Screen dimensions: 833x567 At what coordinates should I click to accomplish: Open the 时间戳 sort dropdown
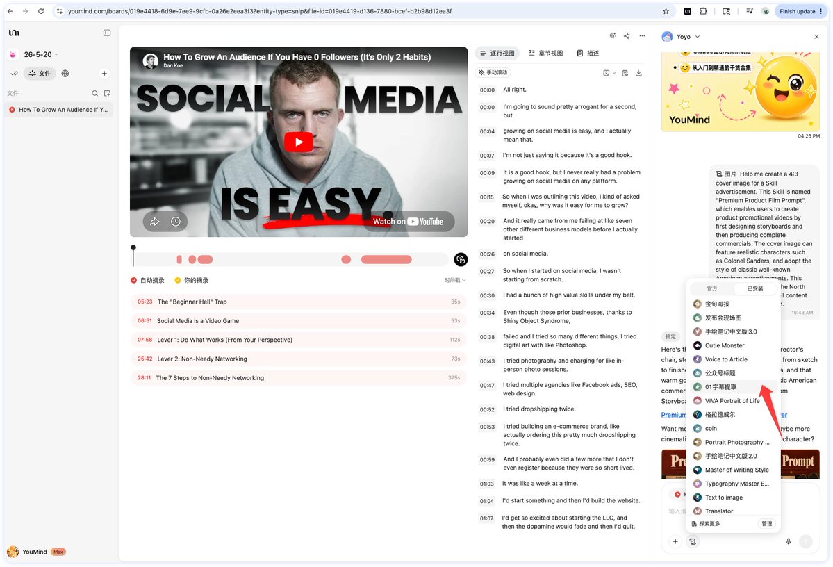(x=455, y=281)
